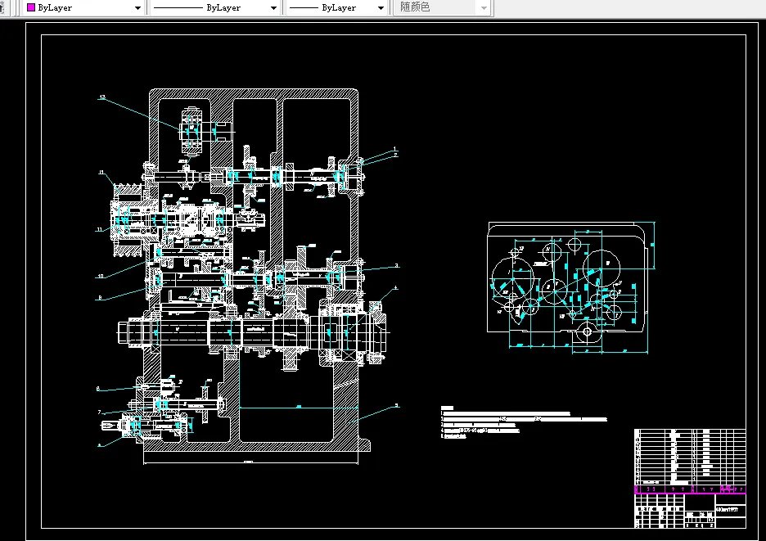The width and height of the screenshot is (766, 541).
Task: Click the side-view gear layout drawing
Action: [571, 287]
